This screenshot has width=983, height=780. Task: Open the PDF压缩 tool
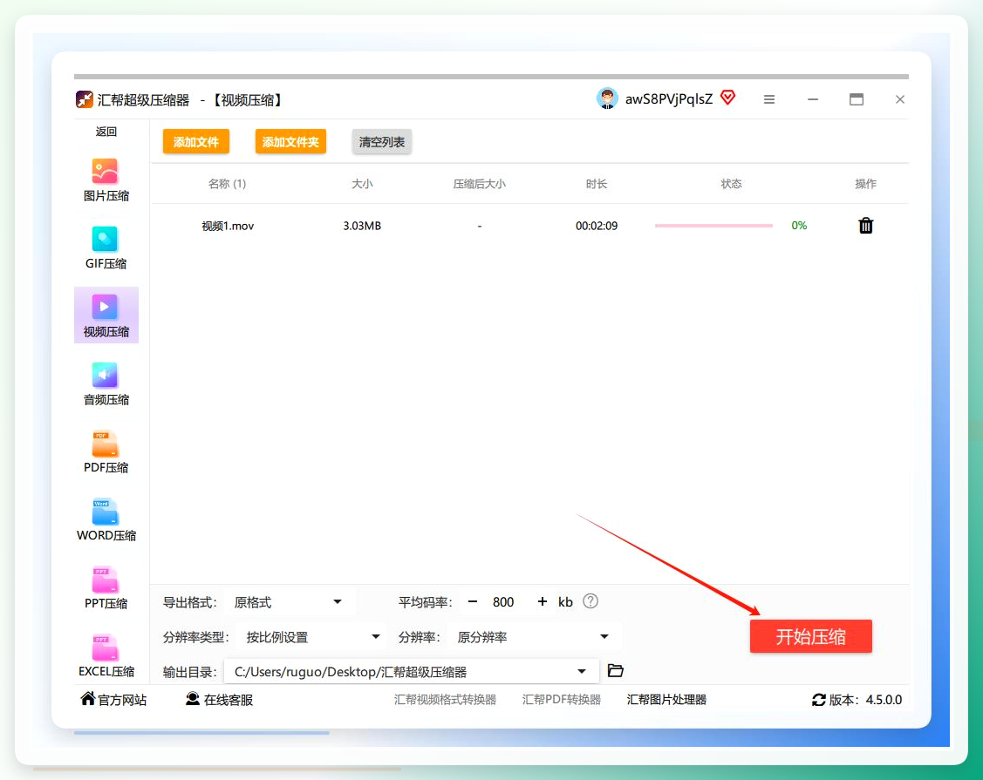coord(106,452)
